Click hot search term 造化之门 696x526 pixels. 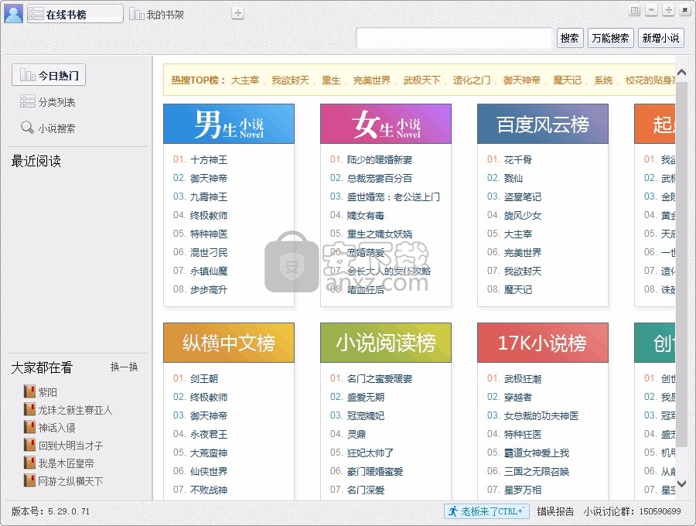pos(472,80)
